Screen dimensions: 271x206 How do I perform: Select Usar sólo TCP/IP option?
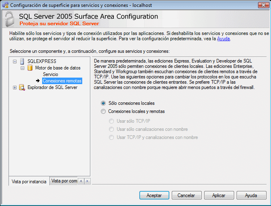111,121
